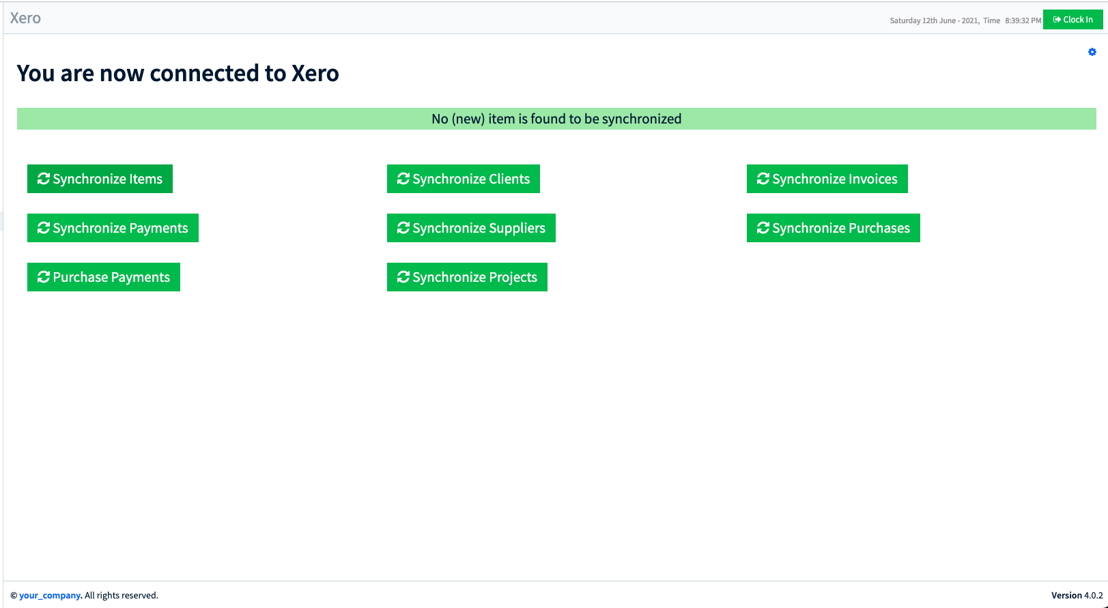1108x608 pixels.
Task: Click the date 'Saturday 12th June - 2021'
Action: [934, 20]
